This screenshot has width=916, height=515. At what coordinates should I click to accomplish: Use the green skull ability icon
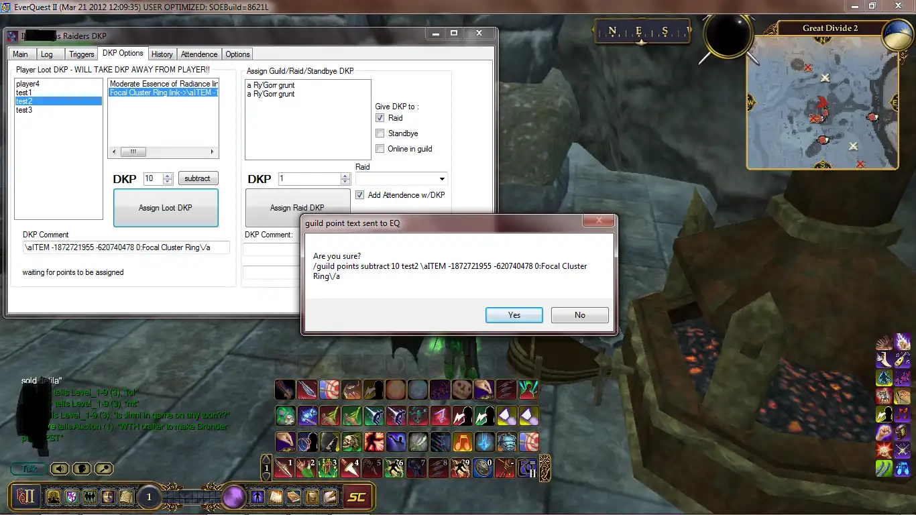[351, 441]
